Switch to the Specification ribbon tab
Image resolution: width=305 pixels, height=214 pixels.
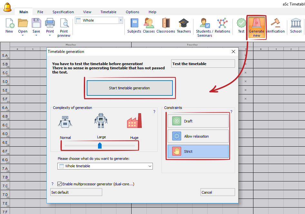point(63,12)
